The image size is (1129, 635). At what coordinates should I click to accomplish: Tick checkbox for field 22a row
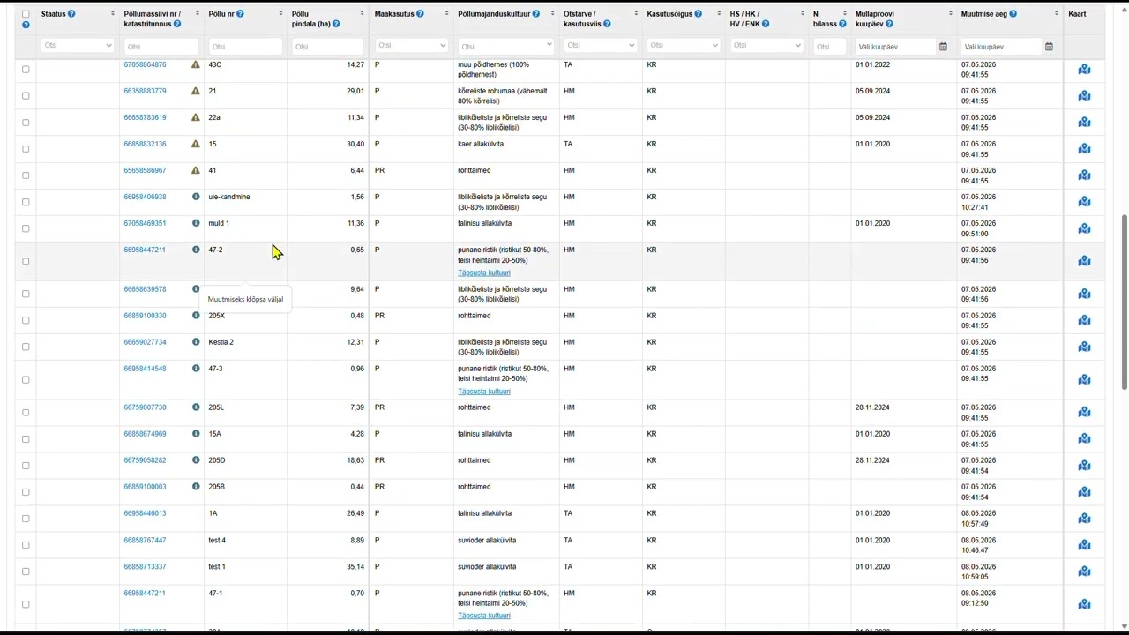click(x=26, y=123)
